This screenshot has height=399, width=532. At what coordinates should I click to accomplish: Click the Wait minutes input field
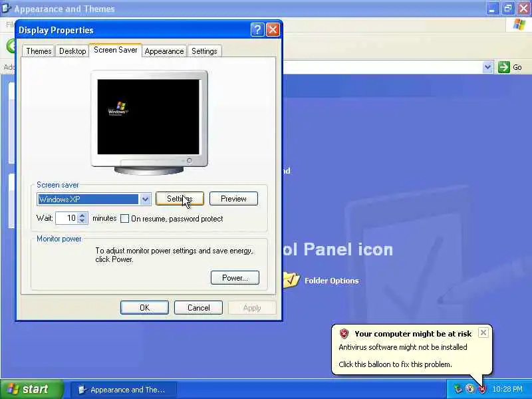(67, 218)
